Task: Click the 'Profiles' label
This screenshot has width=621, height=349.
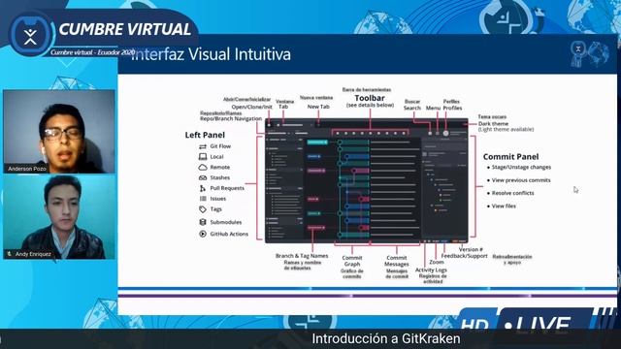Action: point(452,108)
